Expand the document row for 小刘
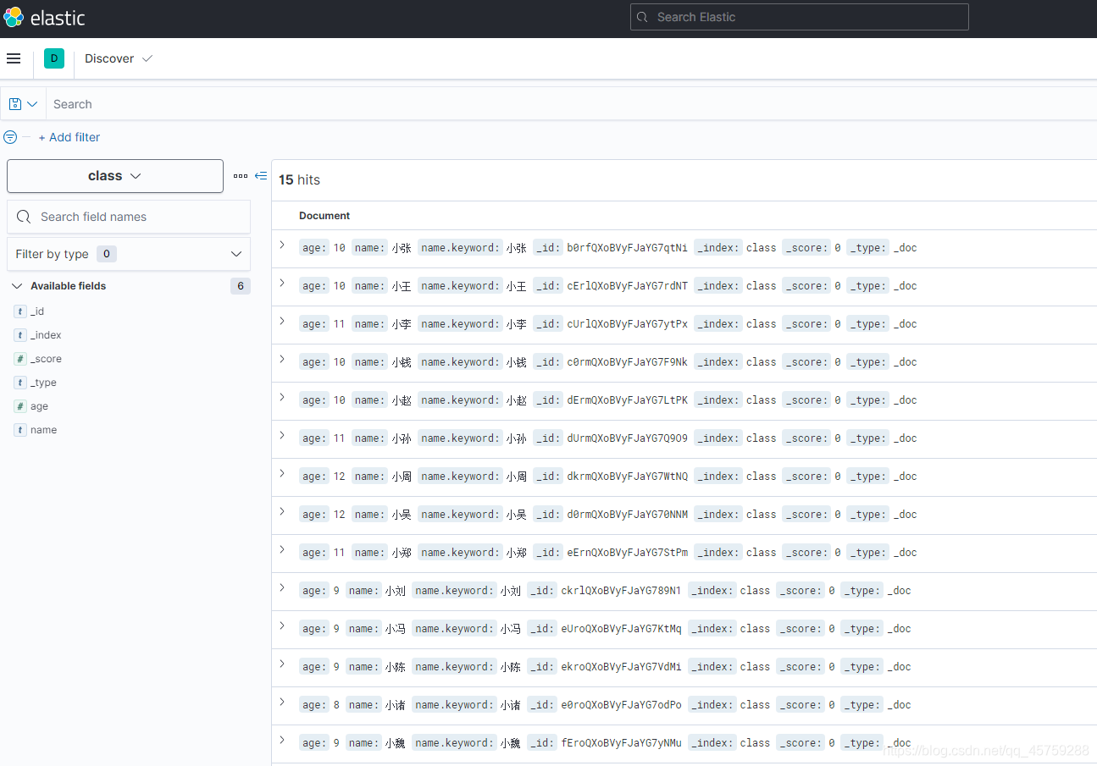1097x766 pixels. pos(282,587)
